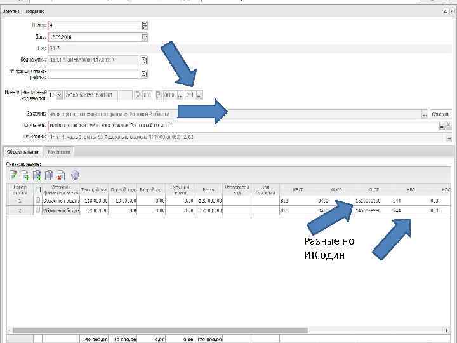Select the 120 000,00 total cell in row 1
457x343 pixels.
click(208, 201)
